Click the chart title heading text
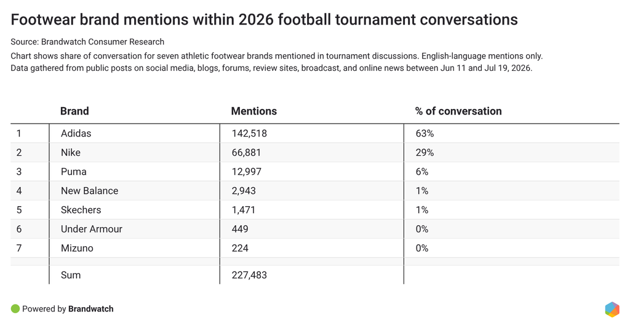630x328 pixels. [264, 20]
